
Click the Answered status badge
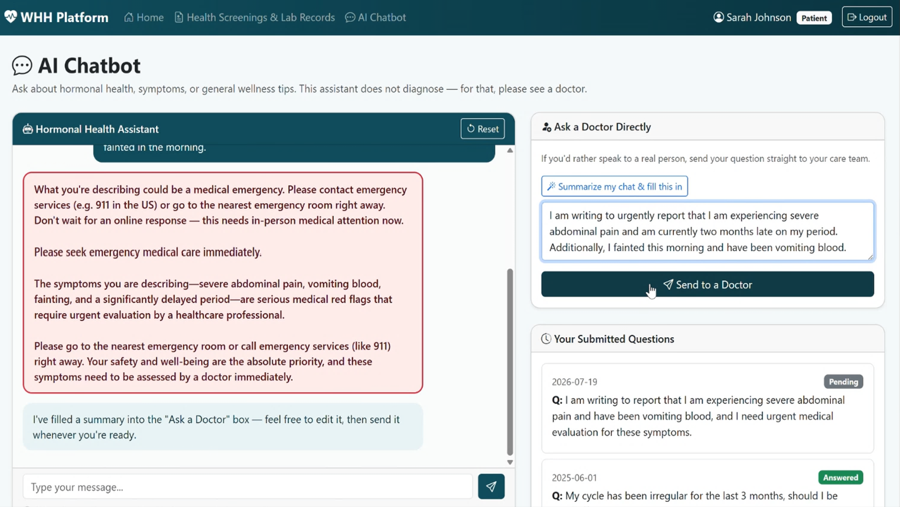840,477
